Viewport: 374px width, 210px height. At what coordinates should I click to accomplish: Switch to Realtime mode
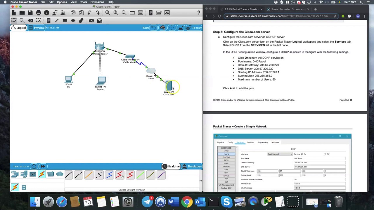point(171,166)
